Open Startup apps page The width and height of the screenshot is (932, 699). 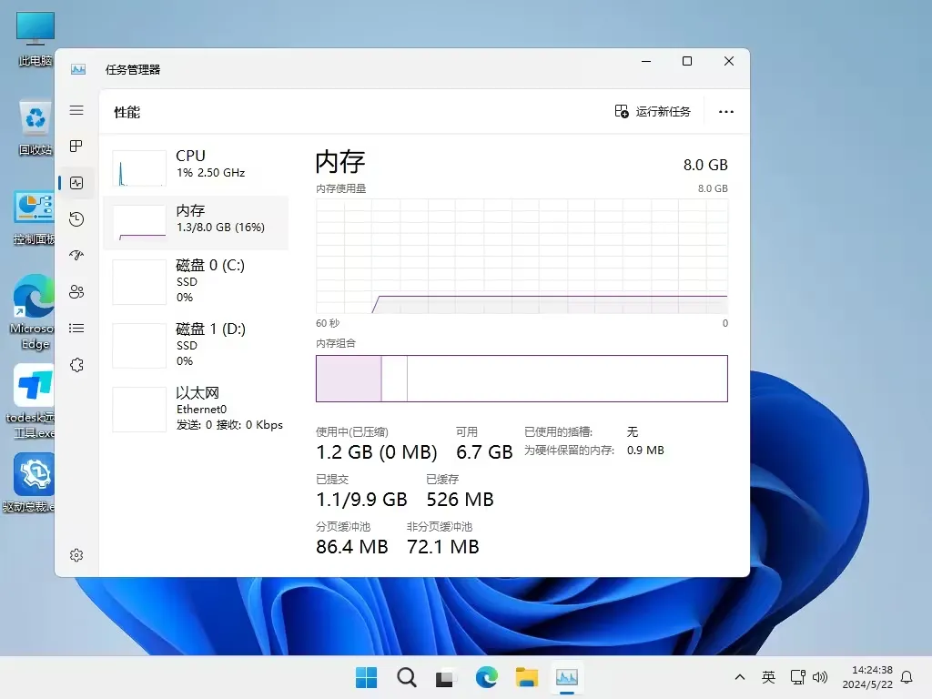pyautogui.click(x=76, y=255)
